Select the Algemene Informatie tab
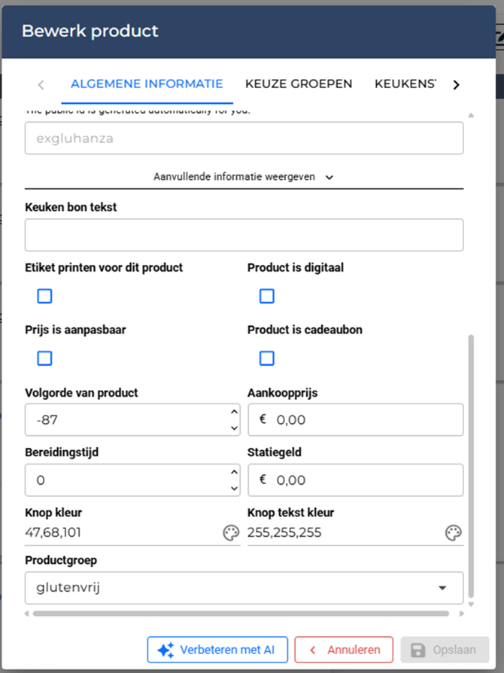Viewport: 504px width, 673px height. (147, 84)
